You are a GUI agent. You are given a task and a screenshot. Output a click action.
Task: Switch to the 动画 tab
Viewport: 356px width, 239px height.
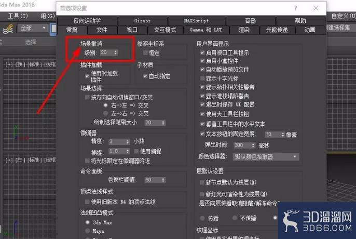click(x=310, y=30)
